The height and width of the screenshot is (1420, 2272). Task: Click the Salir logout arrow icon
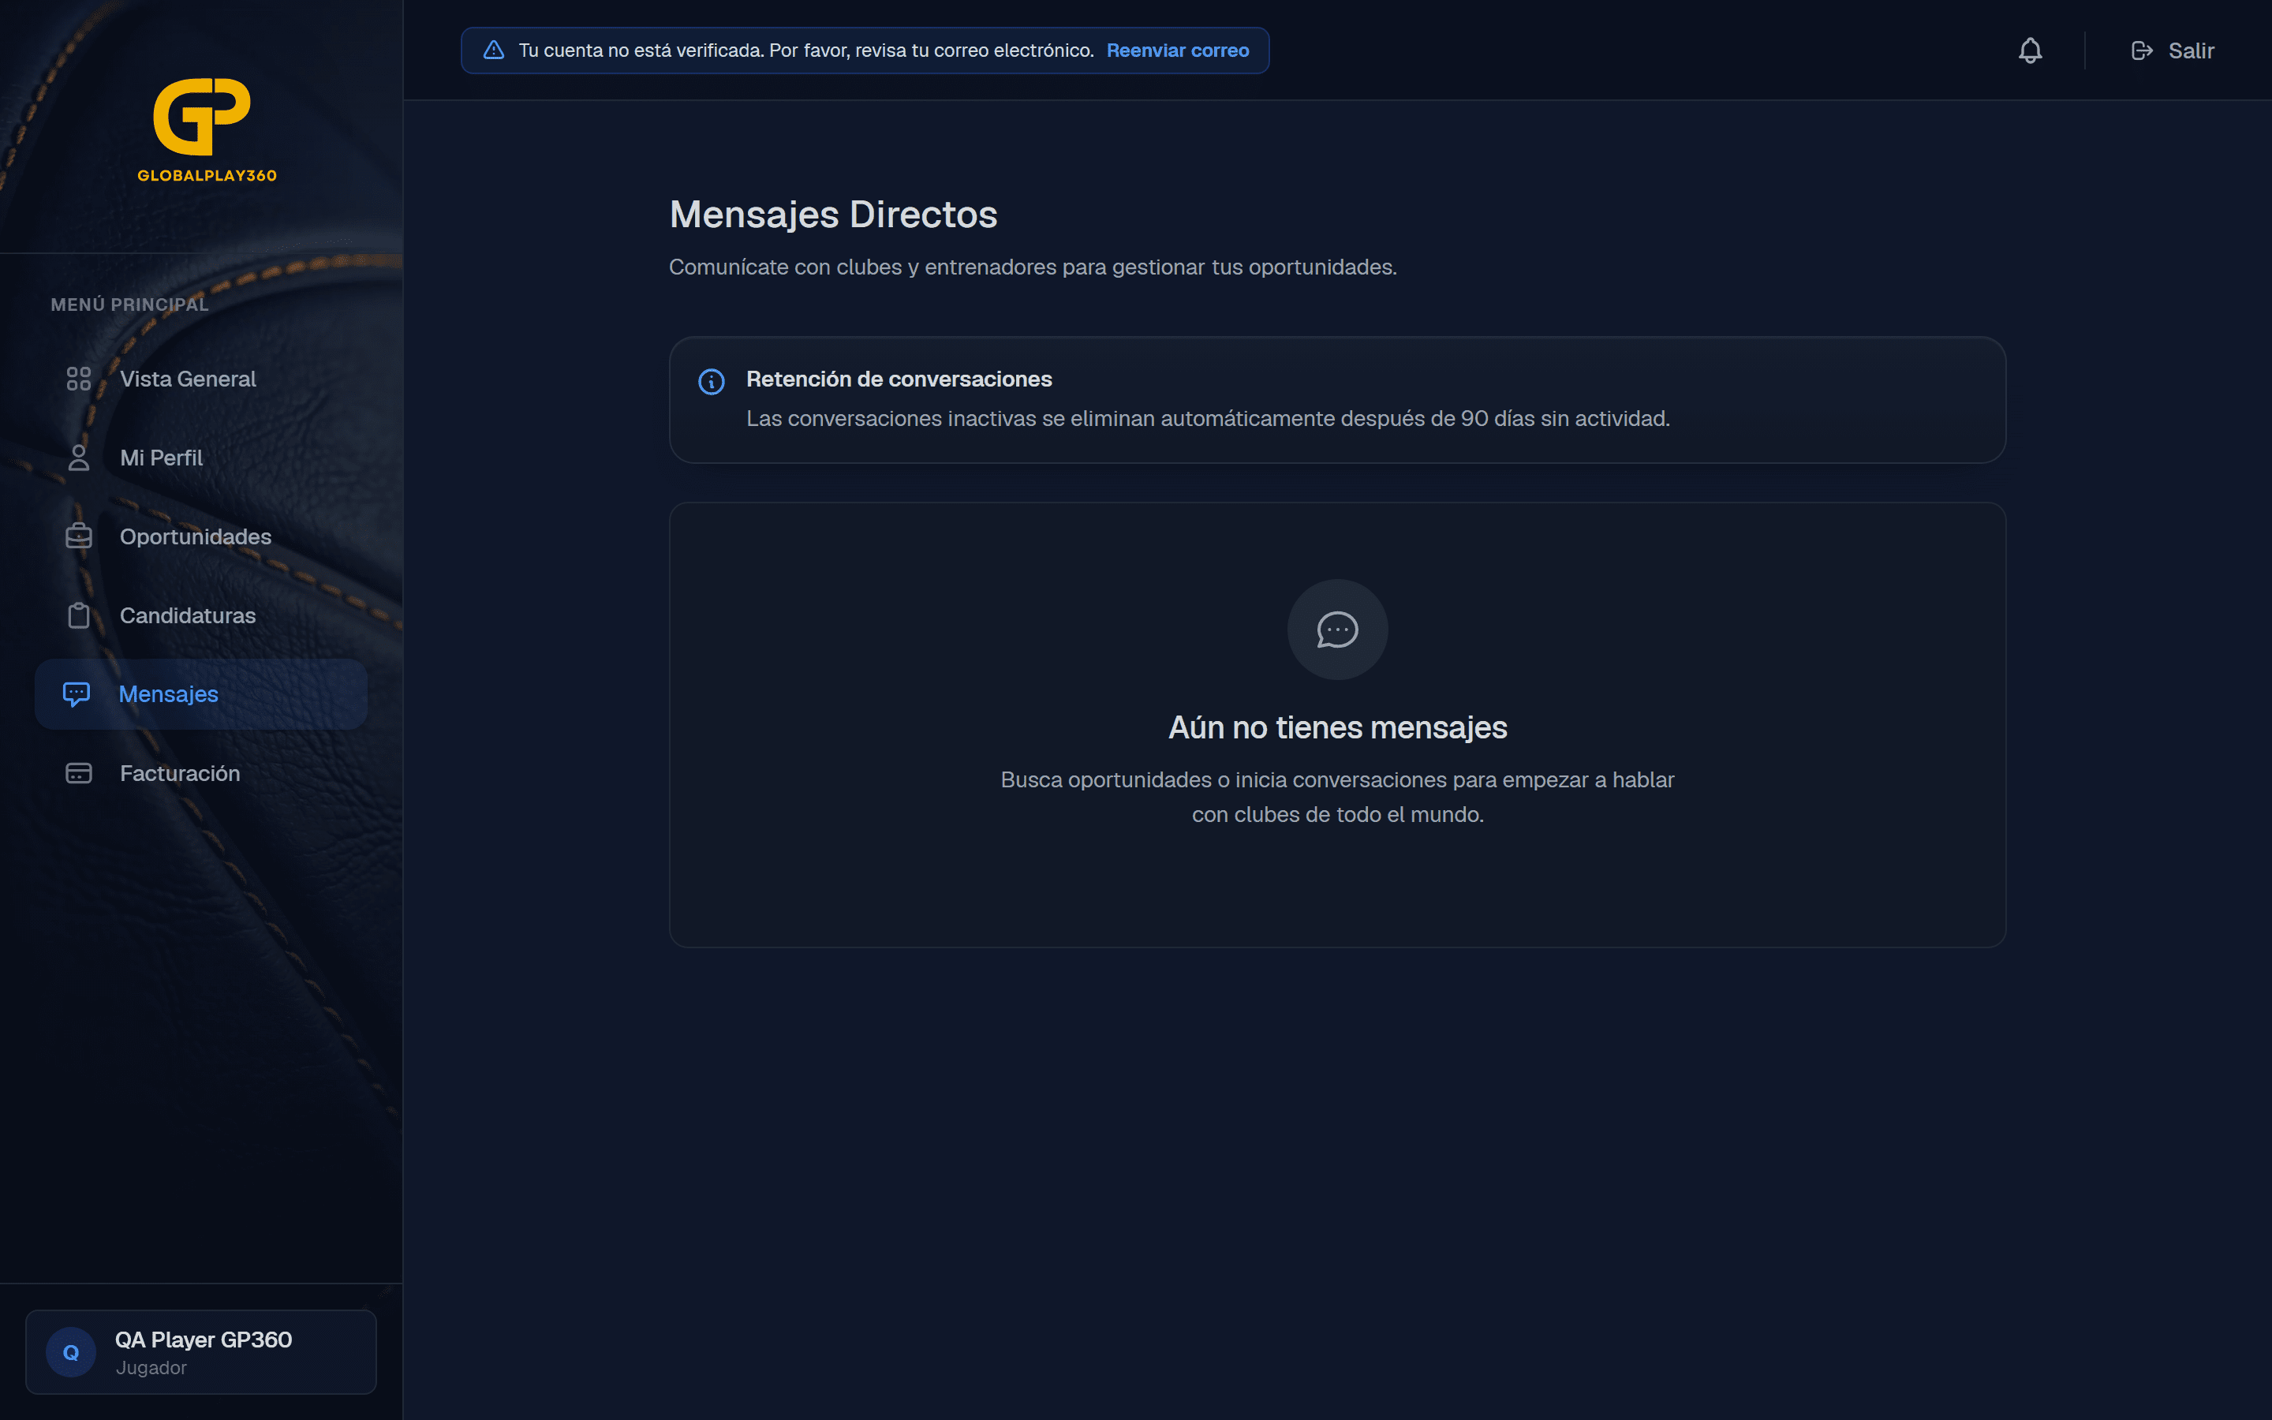click(2142, 50)
